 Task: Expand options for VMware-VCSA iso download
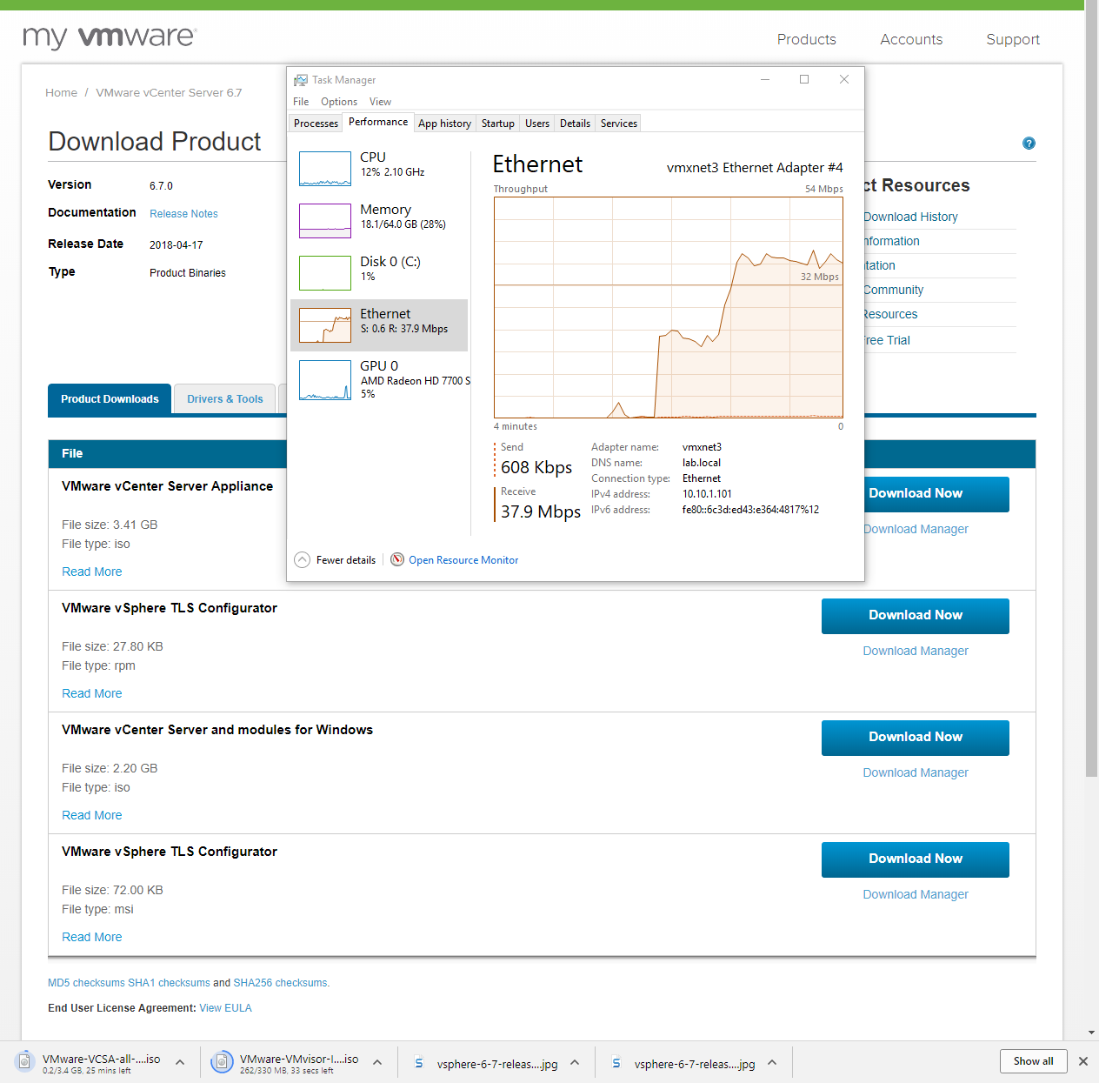coord(180,1062)
